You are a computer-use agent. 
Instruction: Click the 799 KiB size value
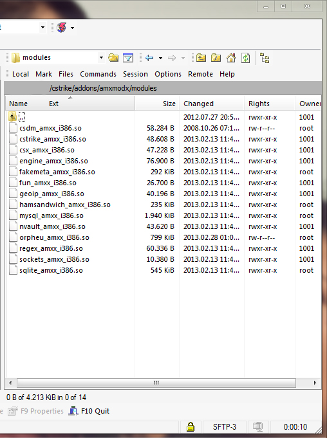pos(162,237)
